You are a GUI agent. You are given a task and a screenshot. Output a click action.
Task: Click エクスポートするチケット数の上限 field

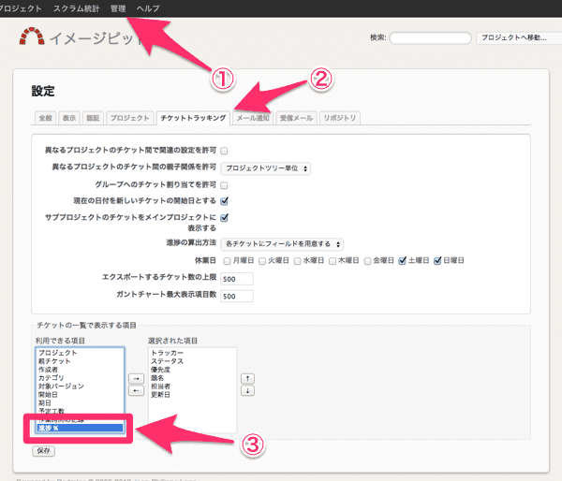tap(237, 279)
